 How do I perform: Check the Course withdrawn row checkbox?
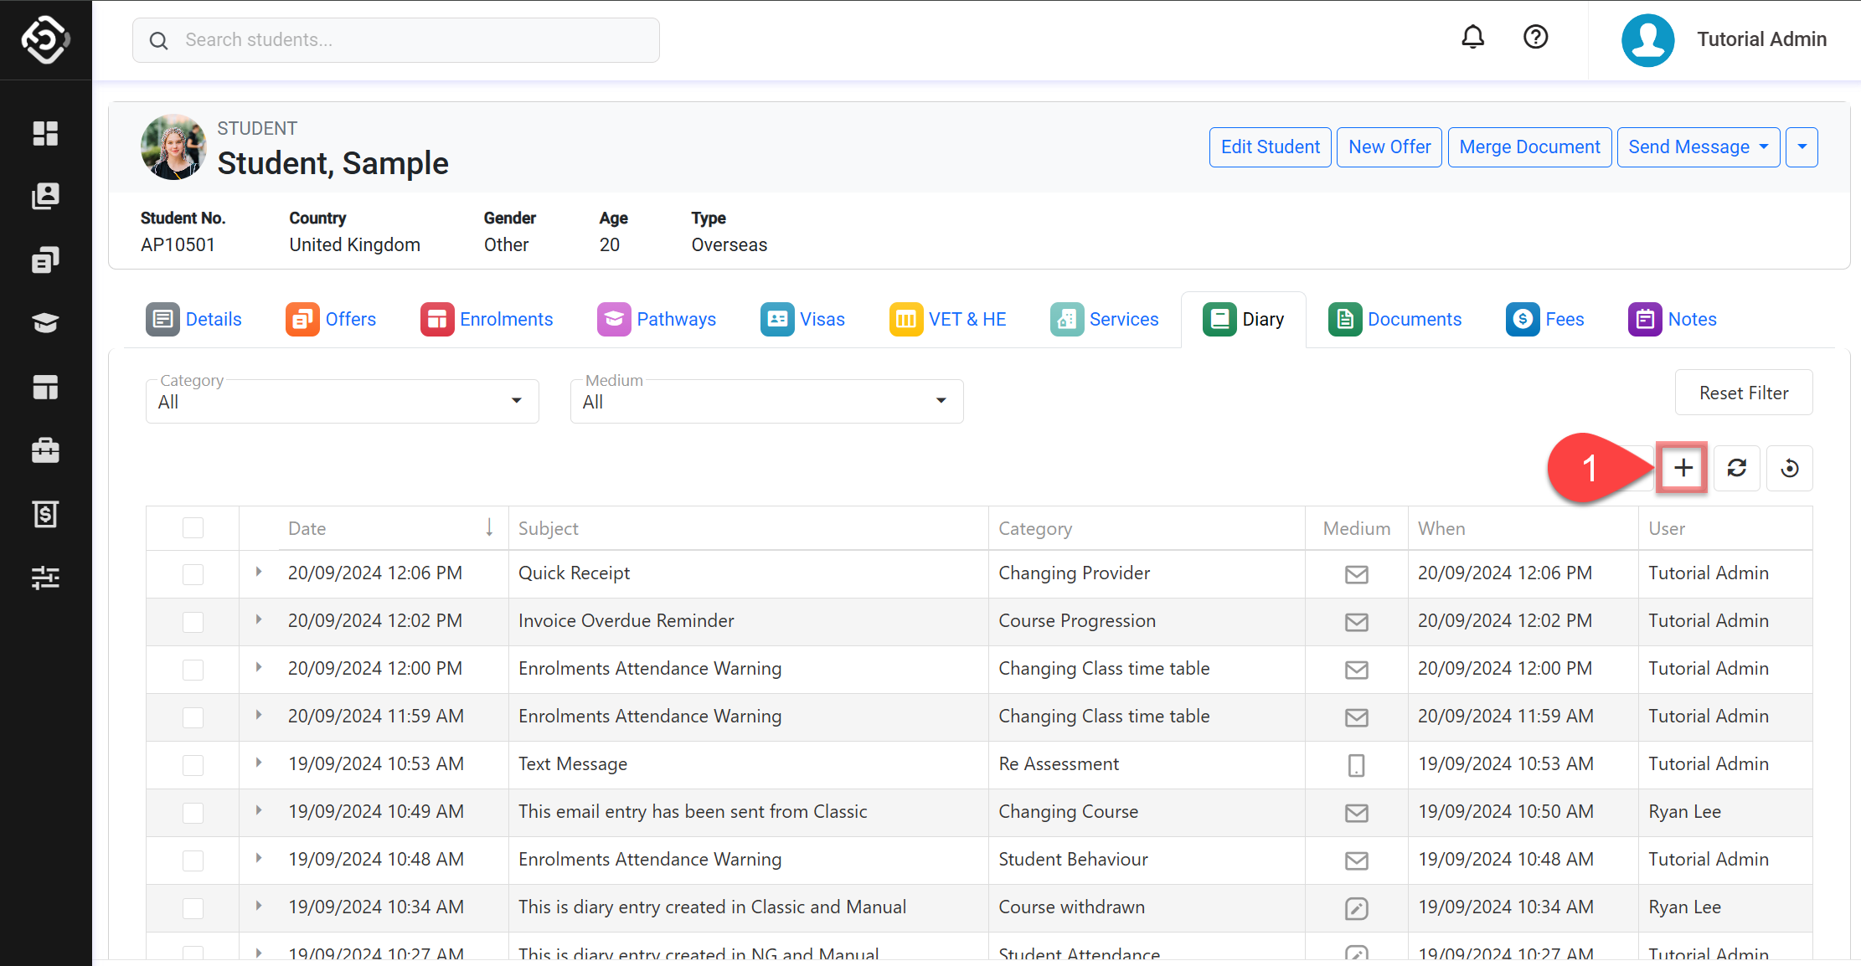[193, 908]
